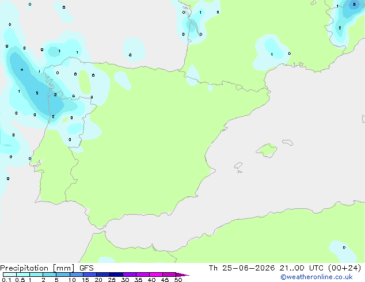Click the '10' legend scale label

(72, 280)
